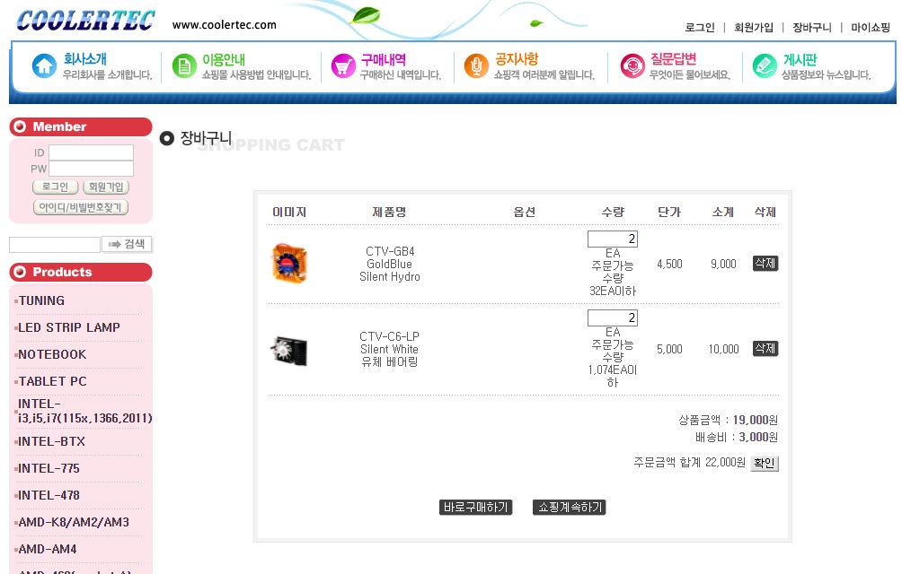The height and width of the screenshot is (574, 902).
Task: Open TUNING product category
Action: (41, 300)
